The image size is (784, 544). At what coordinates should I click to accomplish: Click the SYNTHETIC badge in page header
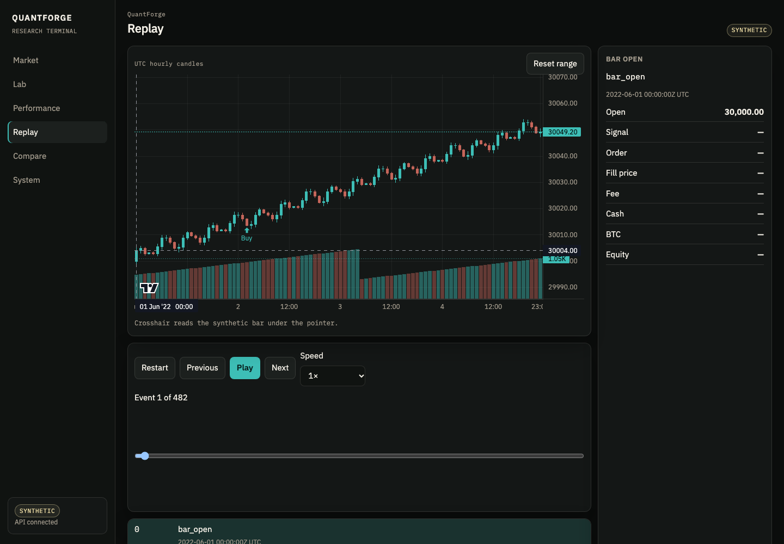pyautogui.click(x=749, y=30)
